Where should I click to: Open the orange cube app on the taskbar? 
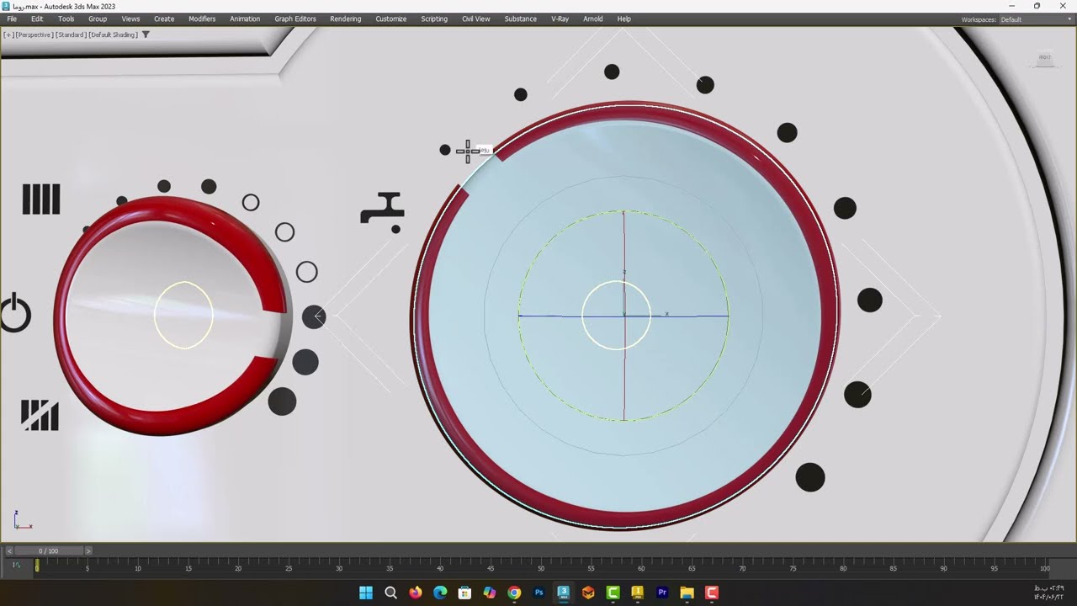(588, 593)
